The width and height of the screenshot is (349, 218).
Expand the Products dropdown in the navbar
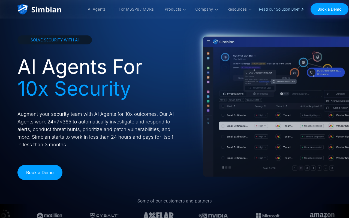175,9
